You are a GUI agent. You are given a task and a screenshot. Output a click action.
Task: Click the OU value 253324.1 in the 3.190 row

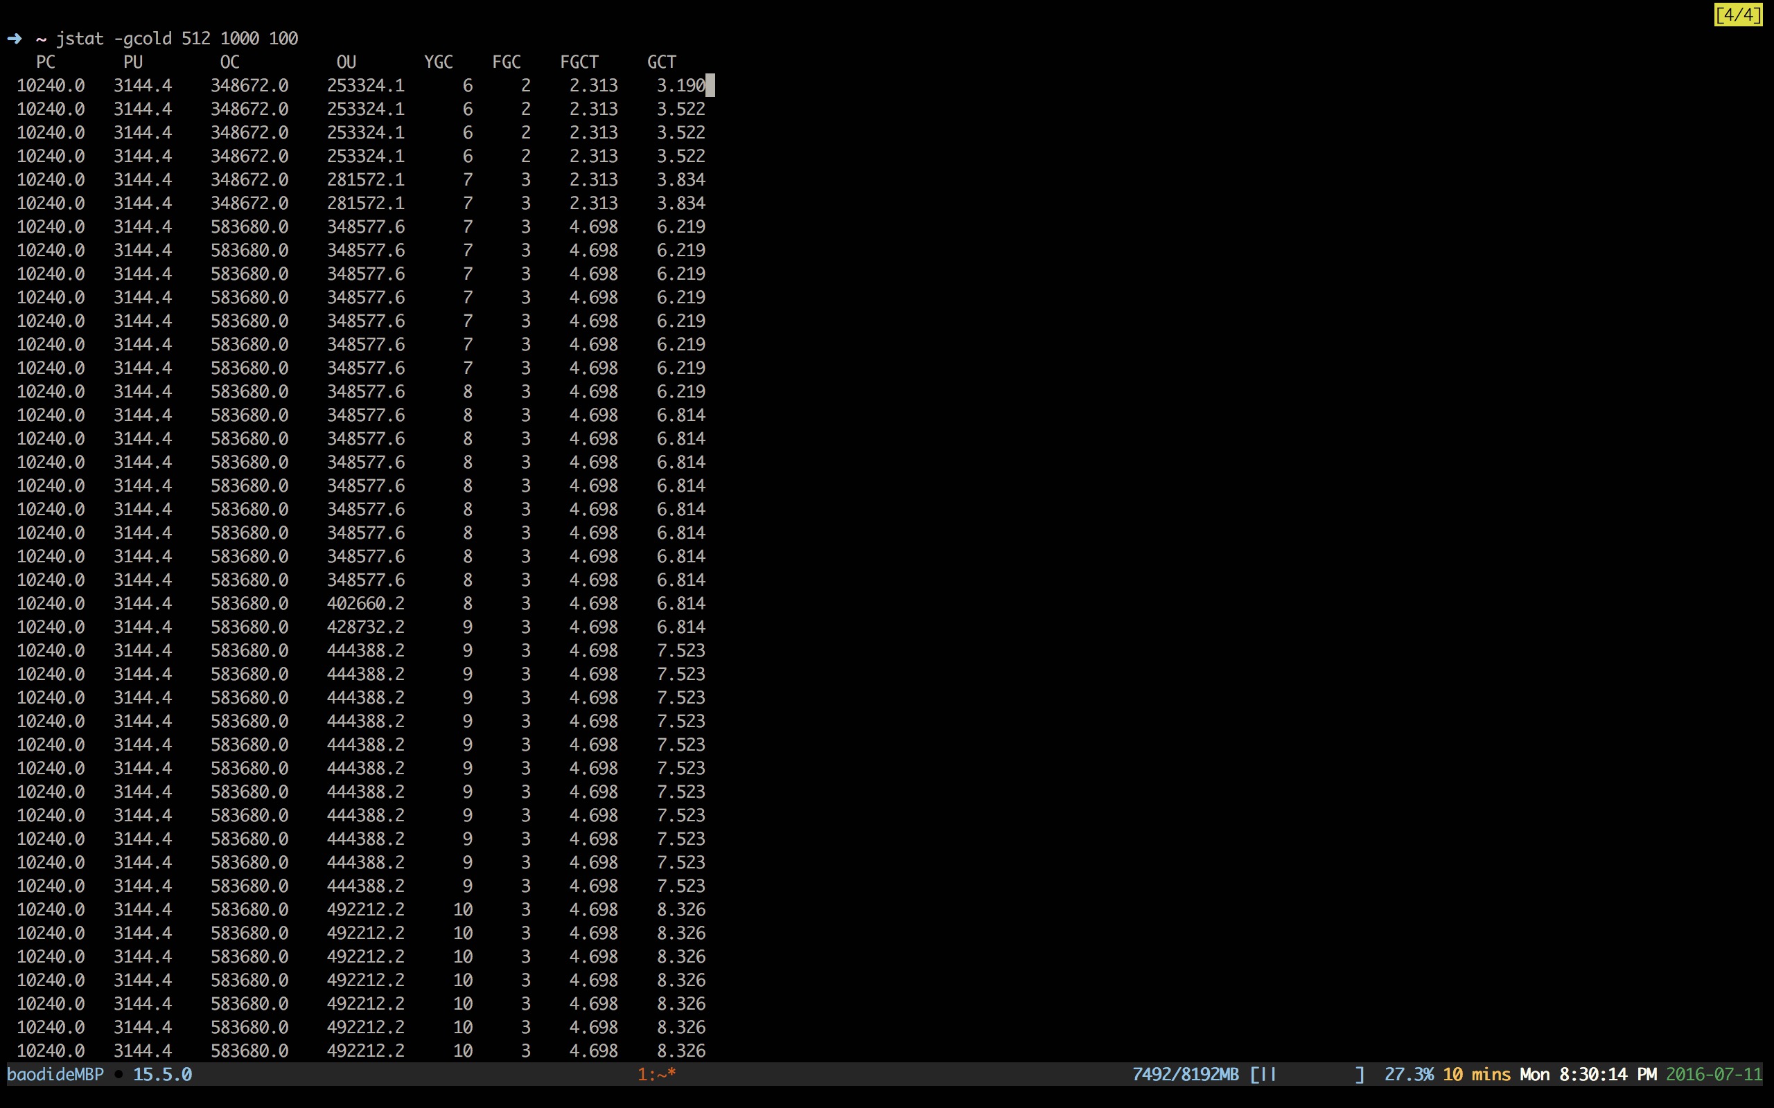click(366, 85)
